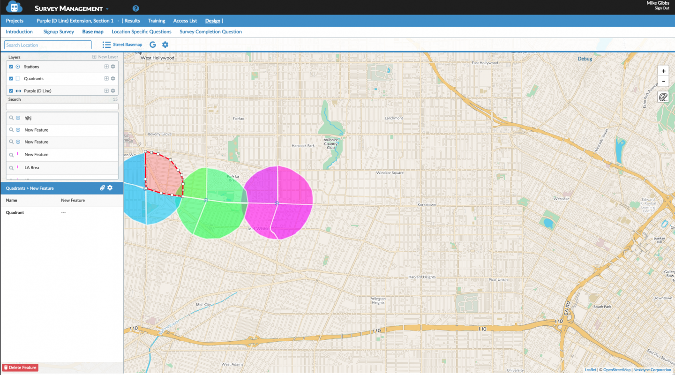Add a feature to Quadrants layer
675x375 pixels.
(x=106, y=79)
